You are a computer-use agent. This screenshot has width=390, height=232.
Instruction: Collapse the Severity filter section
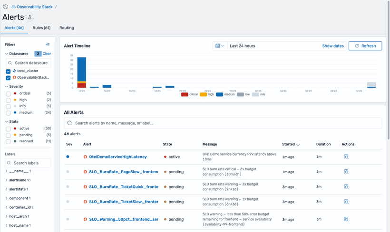pos(7,87)
